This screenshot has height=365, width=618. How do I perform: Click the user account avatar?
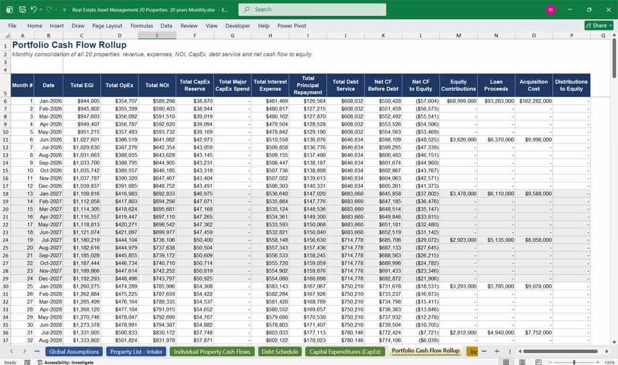[x=551, y=9]
